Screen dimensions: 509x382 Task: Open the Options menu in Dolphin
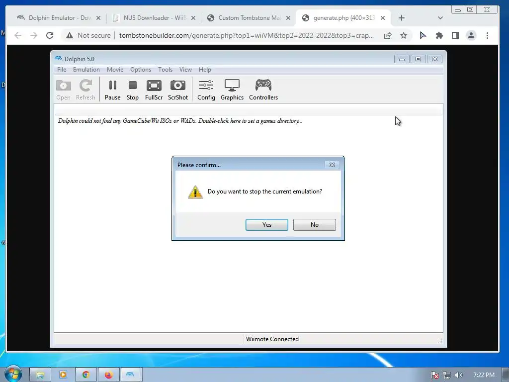coord(141,70)
